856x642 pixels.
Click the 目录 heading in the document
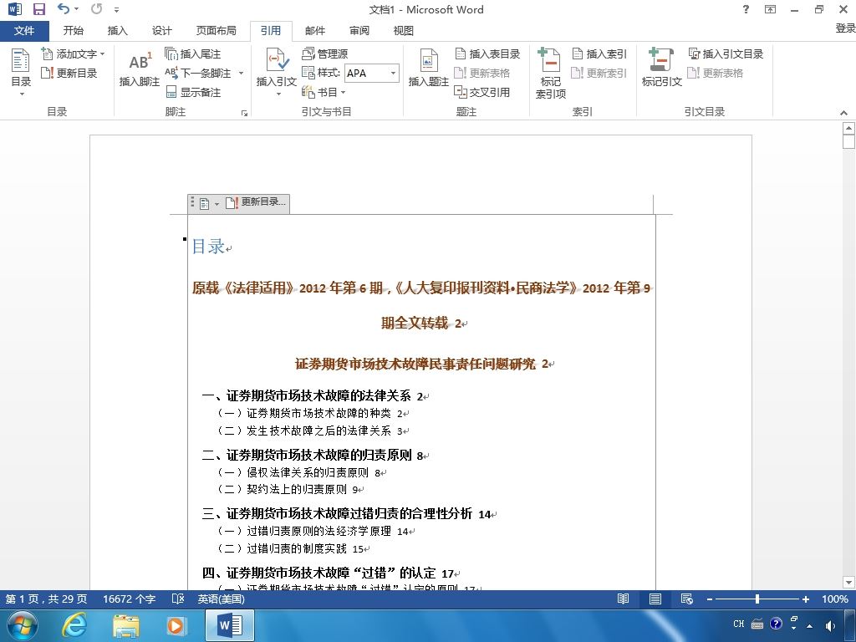[x=208, y=247]
